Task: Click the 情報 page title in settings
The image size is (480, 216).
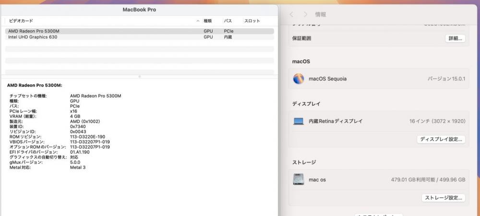Action: [321, 14]
